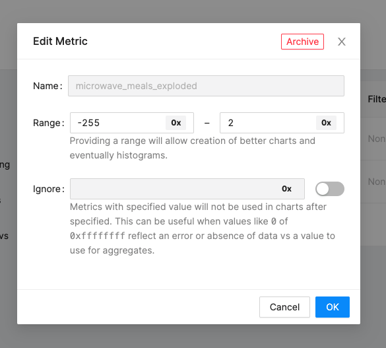Click the range help text about histograms

(x=193, y=148)
